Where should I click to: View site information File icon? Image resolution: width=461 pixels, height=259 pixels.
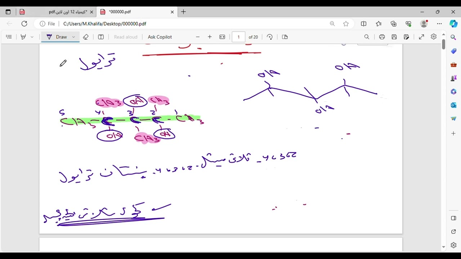[x=47, y=24]
